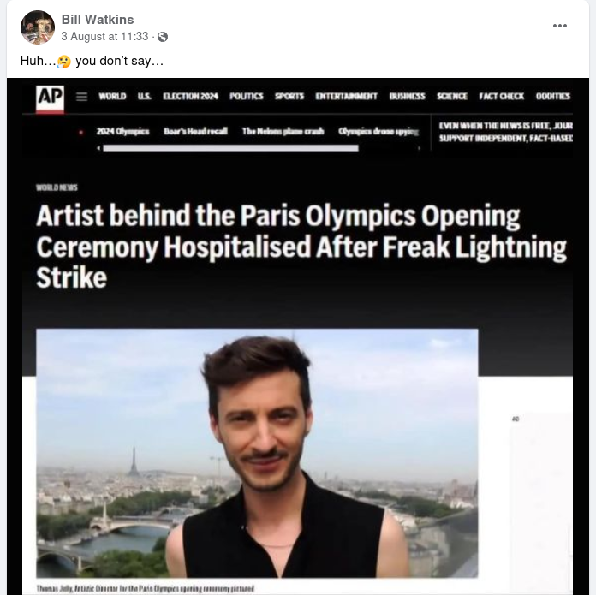Screen dimensions: 596x595
Task: Click the 2024 Olympics trending topic
Action: pos(122,131)
